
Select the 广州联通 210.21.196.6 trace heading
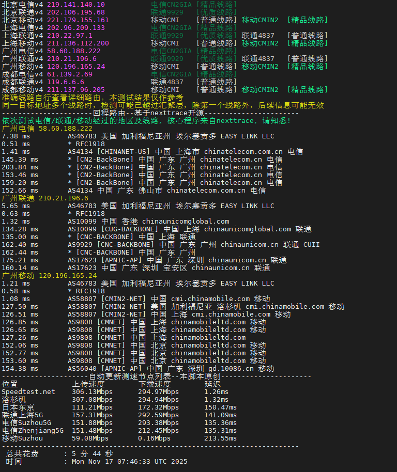[x=45, y=198]
